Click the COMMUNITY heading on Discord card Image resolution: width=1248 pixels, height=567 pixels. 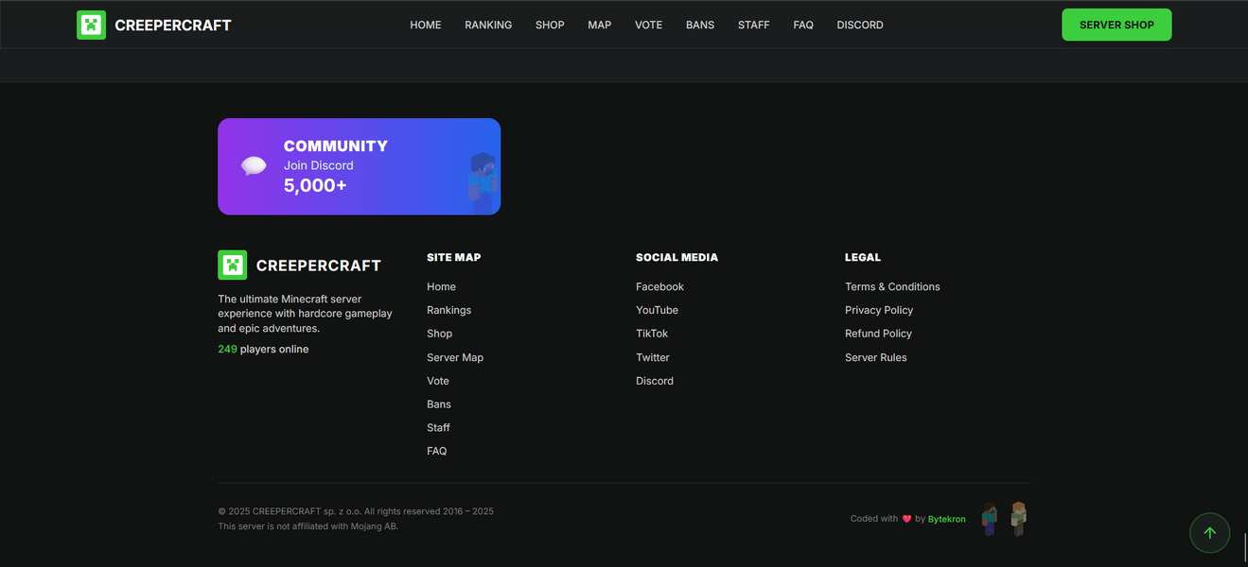tap(336, 146)
